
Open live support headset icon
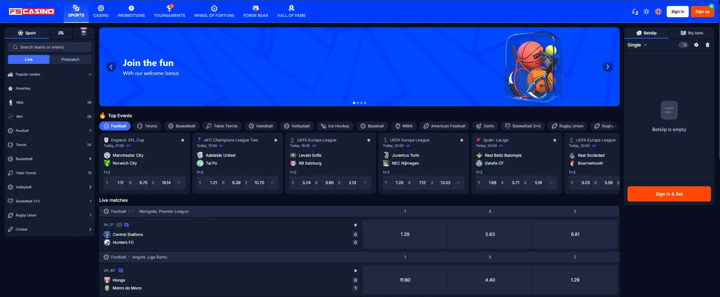[x=635, y=12]
